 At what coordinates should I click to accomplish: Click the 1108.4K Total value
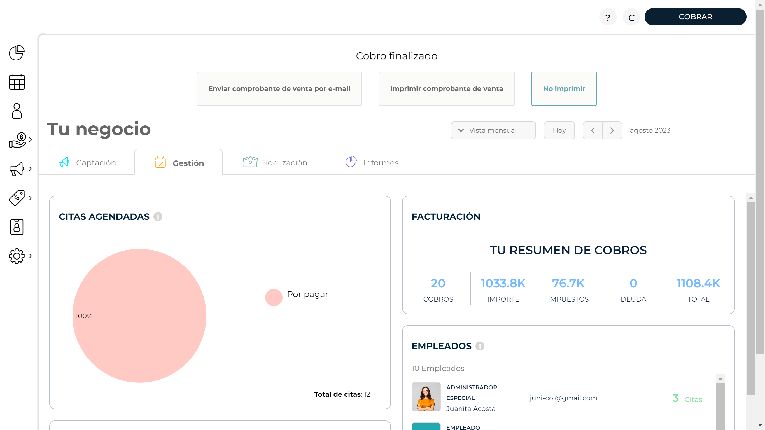point(698,283)
